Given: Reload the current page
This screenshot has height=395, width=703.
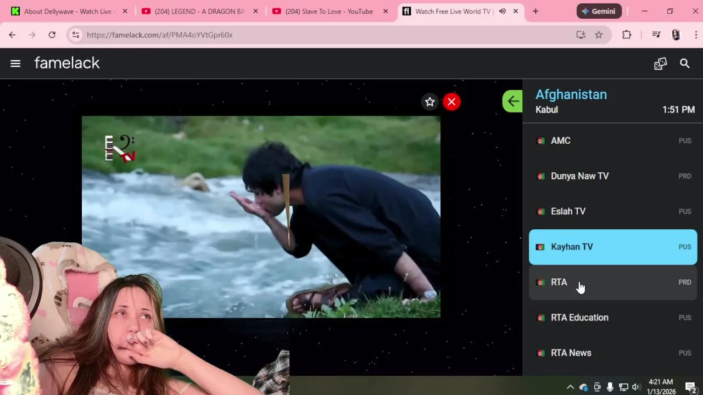Looking at the screenshot, I should [52, 35].
